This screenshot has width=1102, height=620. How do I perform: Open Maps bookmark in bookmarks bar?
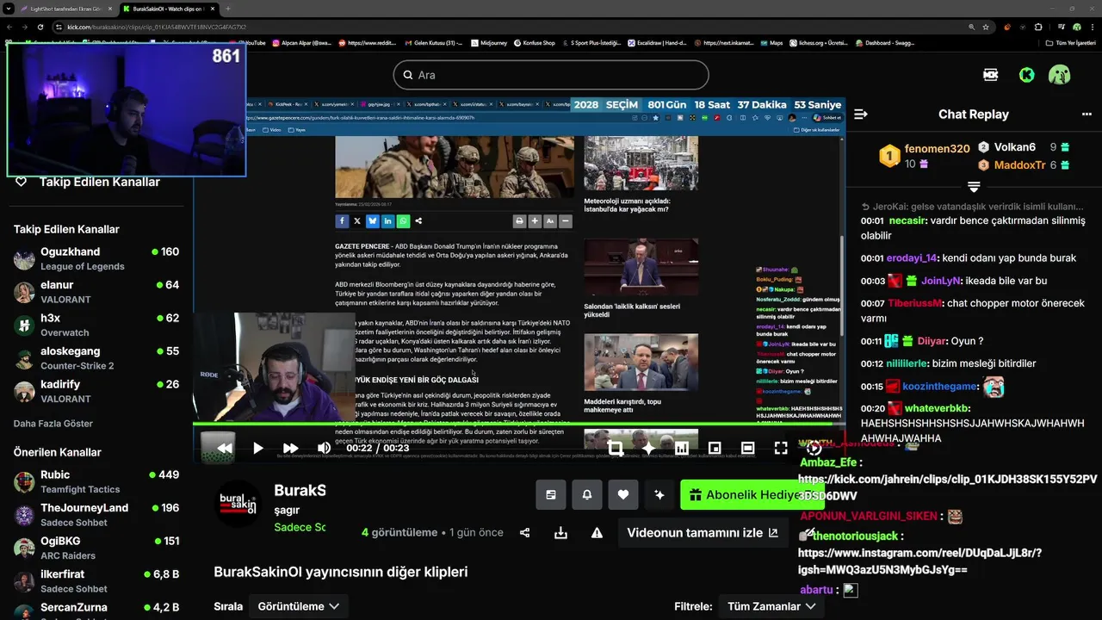(771, 42)
